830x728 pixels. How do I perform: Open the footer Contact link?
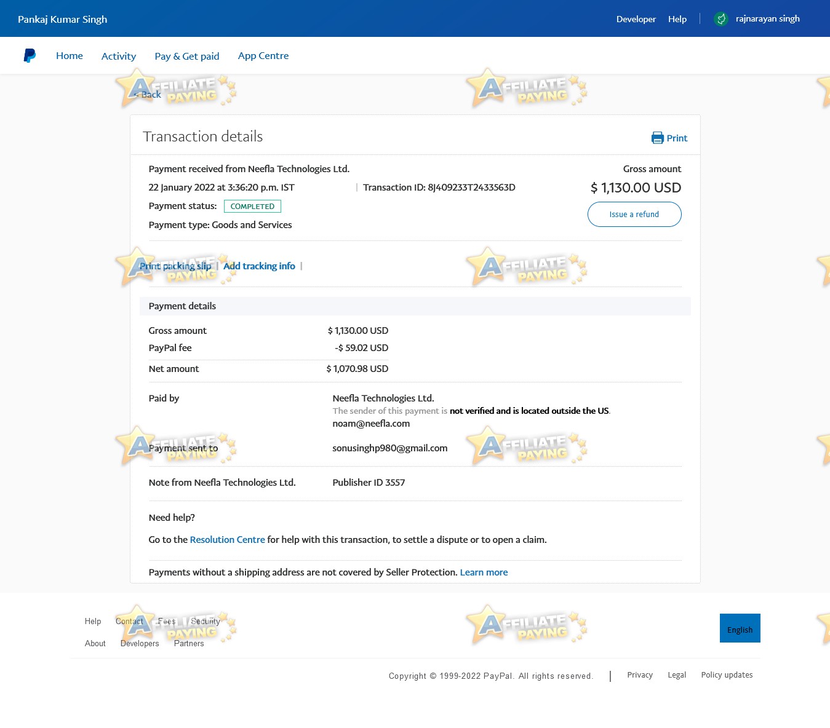pos(129,622)
